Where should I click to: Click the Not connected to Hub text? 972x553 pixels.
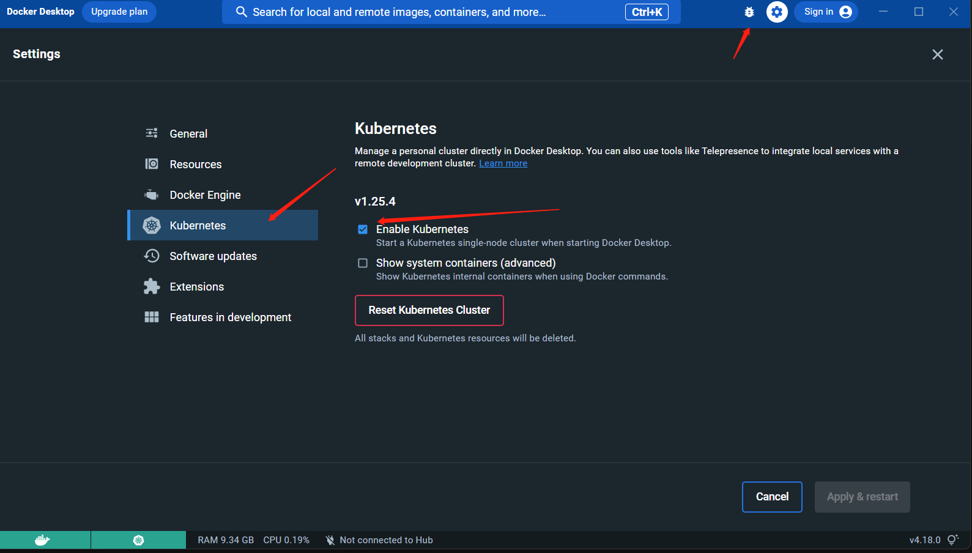(386, 540)
